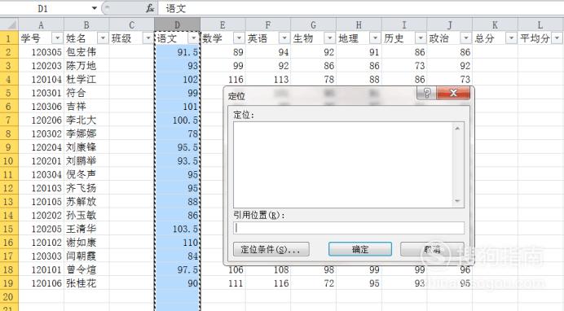
Task: Select 语文 score cell 103.5
Action: (x=177, y=229)
